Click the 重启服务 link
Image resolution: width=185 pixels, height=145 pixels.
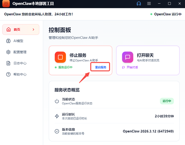pos(101,67)
